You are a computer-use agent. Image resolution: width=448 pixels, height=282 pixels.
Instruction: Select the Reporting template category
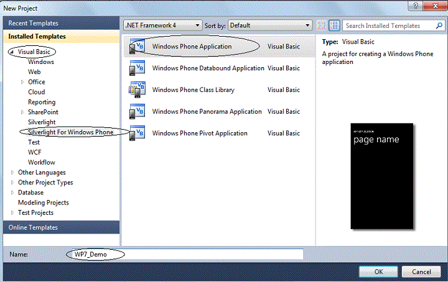pos(42,102)
